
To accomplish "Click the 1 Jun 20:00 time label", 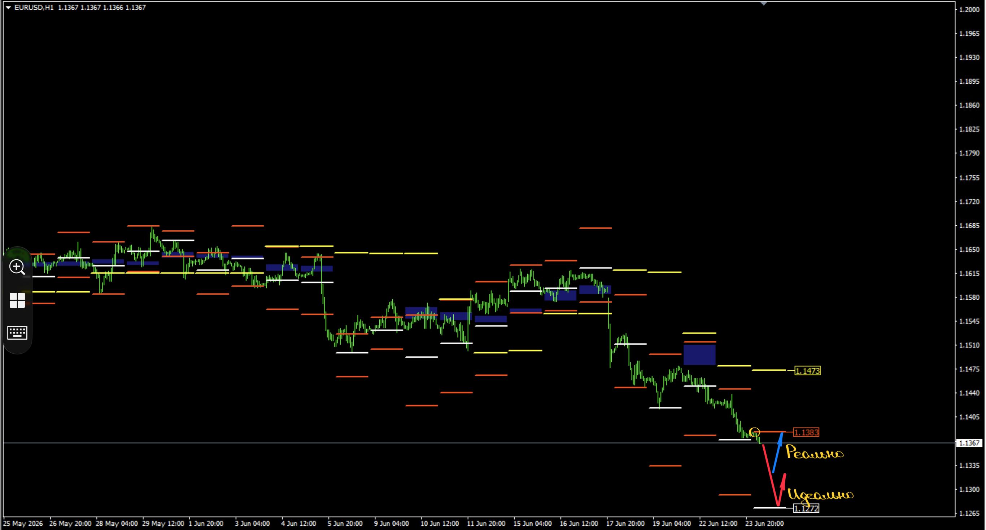I will [206, 524].
